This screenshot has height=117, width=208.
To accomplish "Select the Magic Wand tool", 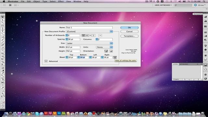I will click(3, 23).
